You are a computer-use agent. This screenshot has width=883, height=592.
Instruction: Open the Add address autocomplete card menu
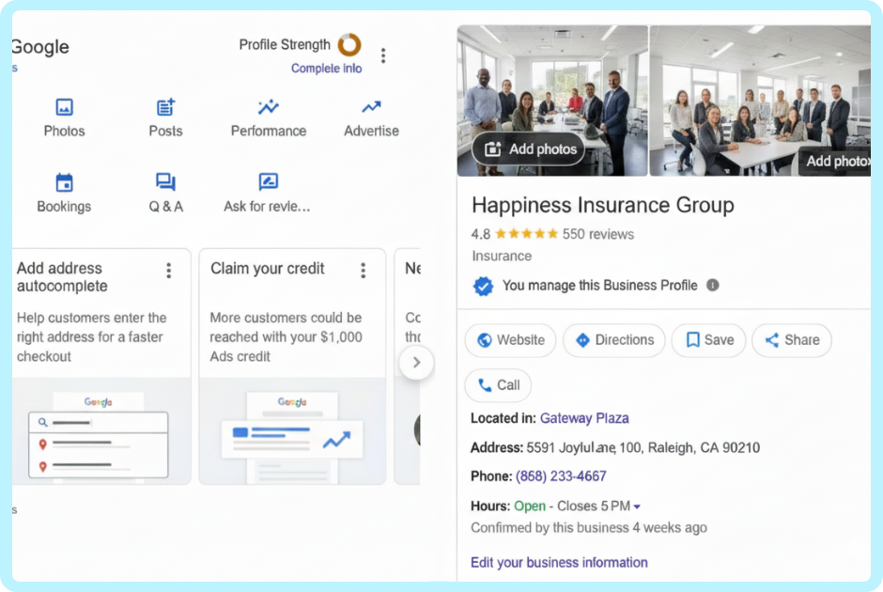click(x=168, y=271)
